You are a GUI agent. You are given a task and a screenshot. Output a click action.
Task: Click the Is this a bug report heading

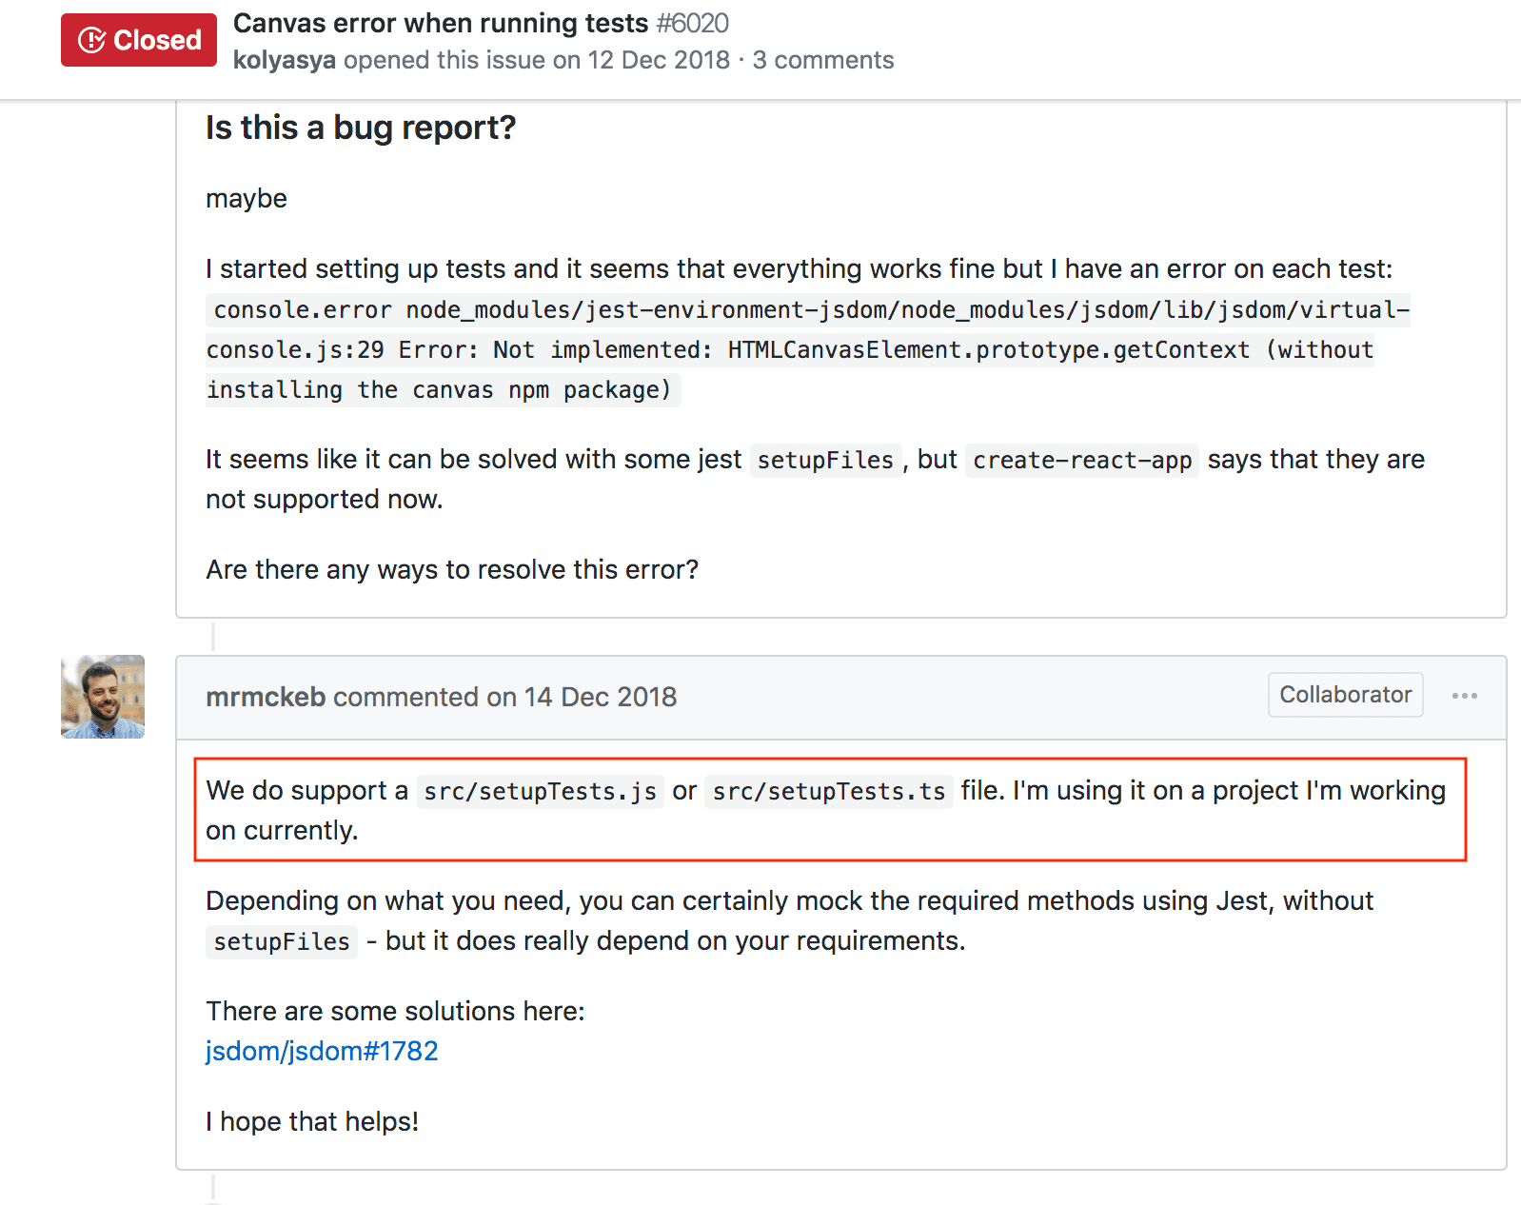361,128
